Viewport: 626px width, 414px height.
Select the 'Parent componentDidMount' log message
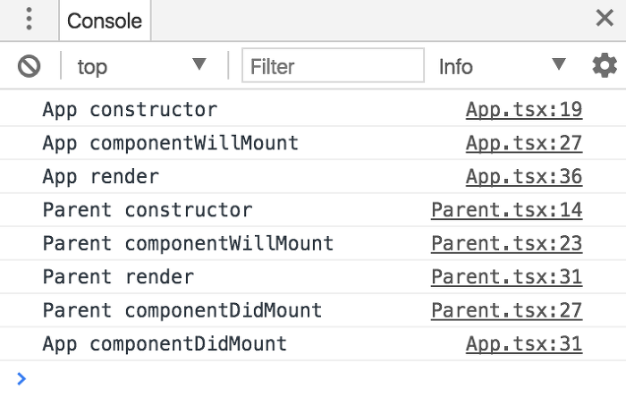click(x=182, y=310)
